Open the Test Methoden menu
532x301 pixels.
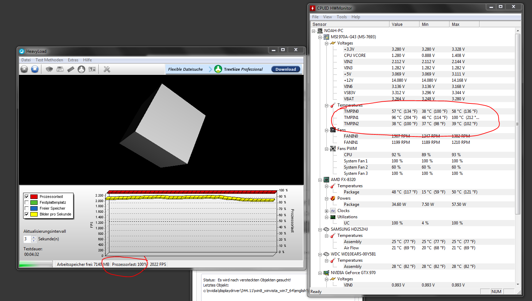coord(49,60)
